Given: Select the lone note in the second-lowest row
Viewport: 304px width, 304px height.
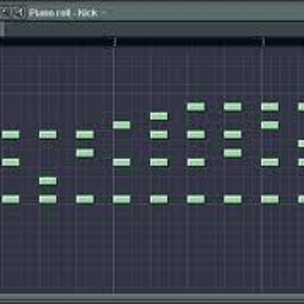Looking at the screenshot, I should (48, 181).
